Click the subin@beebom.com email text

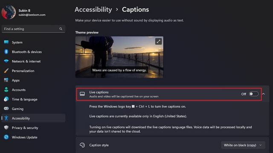point(32,15)
